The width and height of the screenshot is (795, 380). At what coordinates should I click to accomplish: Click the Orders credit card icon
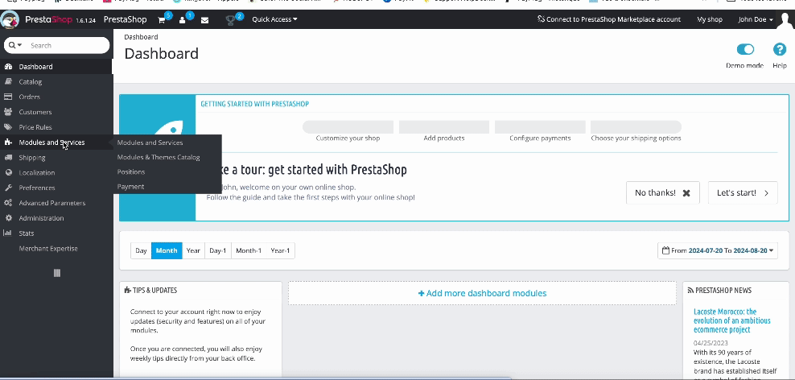(x=8, y=97)
